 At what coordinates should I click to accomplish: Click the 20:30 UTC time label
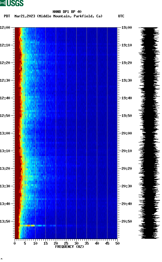(126, 186)
